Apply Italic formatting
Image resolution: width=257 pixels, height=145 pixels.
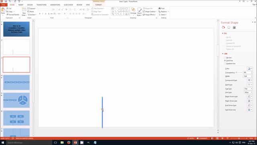(43, 14)
